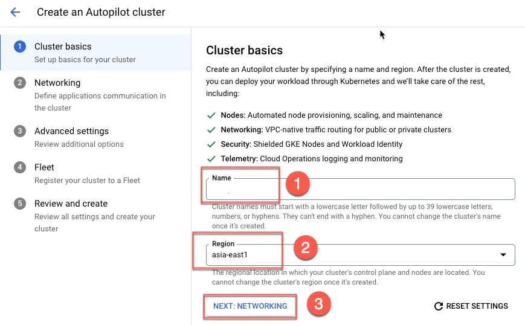
Task: Click the reset circular arrow icon
Action: pyautogui.click(x=438, y=306)
